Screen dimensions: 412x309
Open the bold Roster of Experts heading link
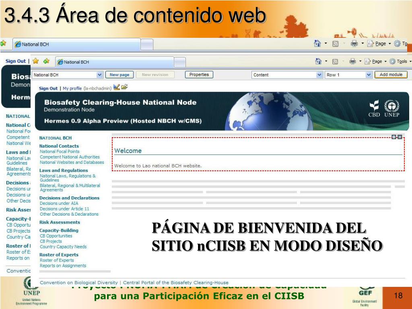tap(59, 255)
